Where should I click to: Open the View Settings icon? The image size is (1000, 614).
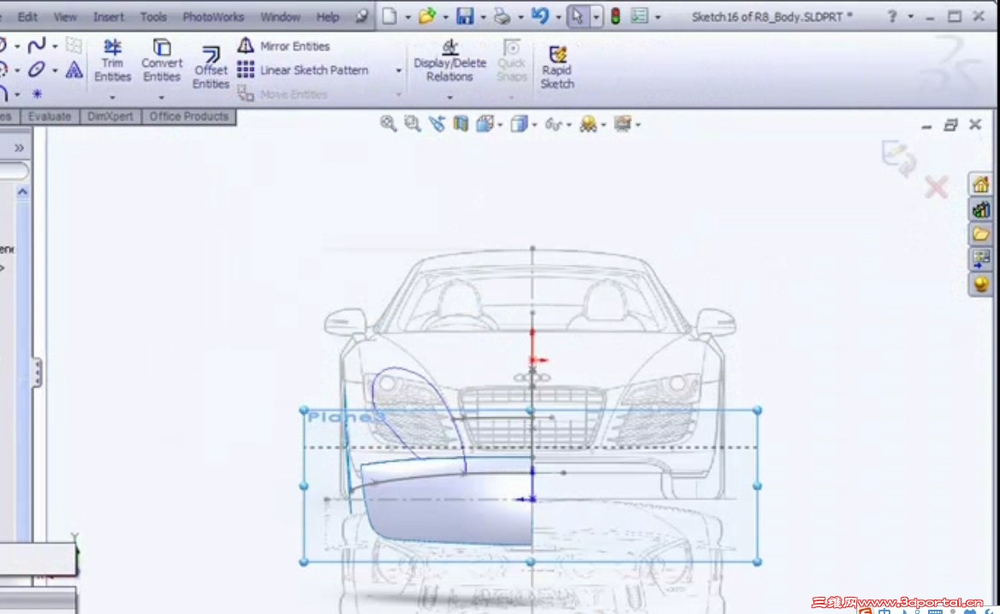point(622,123)
